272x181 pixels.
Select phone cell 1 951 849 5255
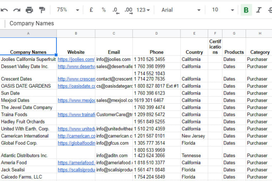[157, 121]
